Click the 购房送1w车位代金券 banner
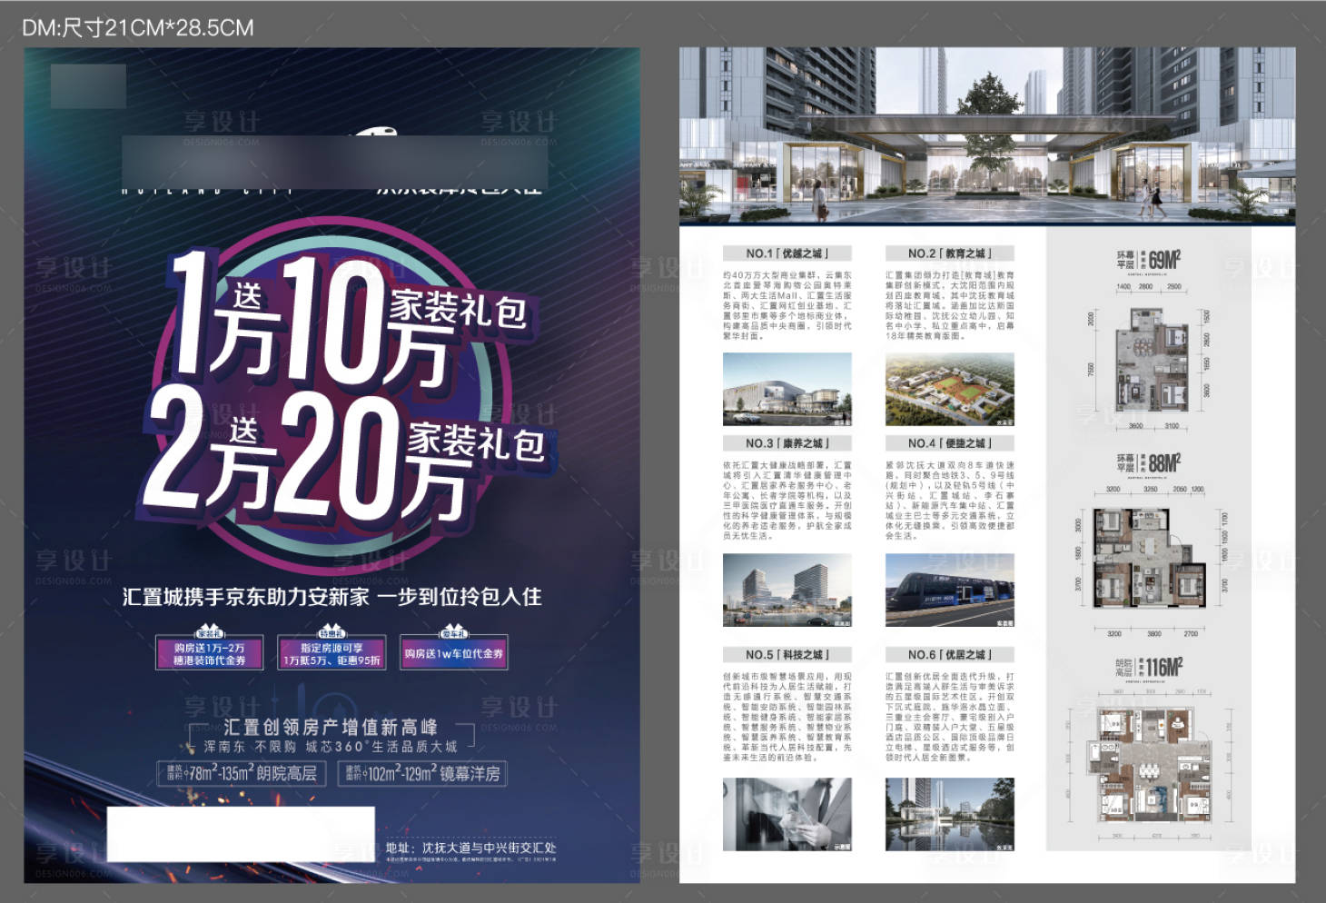 [453, 654]
